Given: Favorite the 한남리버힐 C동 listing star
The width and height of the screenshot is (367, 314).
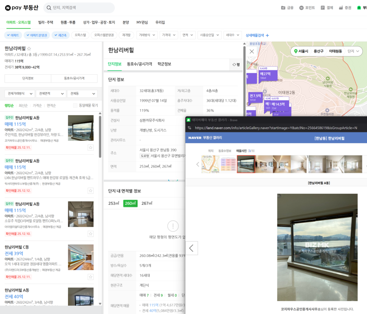Looking at the screenshot, I should (x=90, y=277).
